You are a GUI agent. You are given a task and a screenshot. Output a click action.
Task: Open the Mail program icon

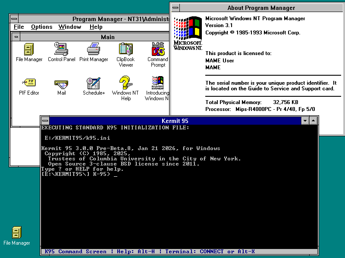[x=61, y=83]
